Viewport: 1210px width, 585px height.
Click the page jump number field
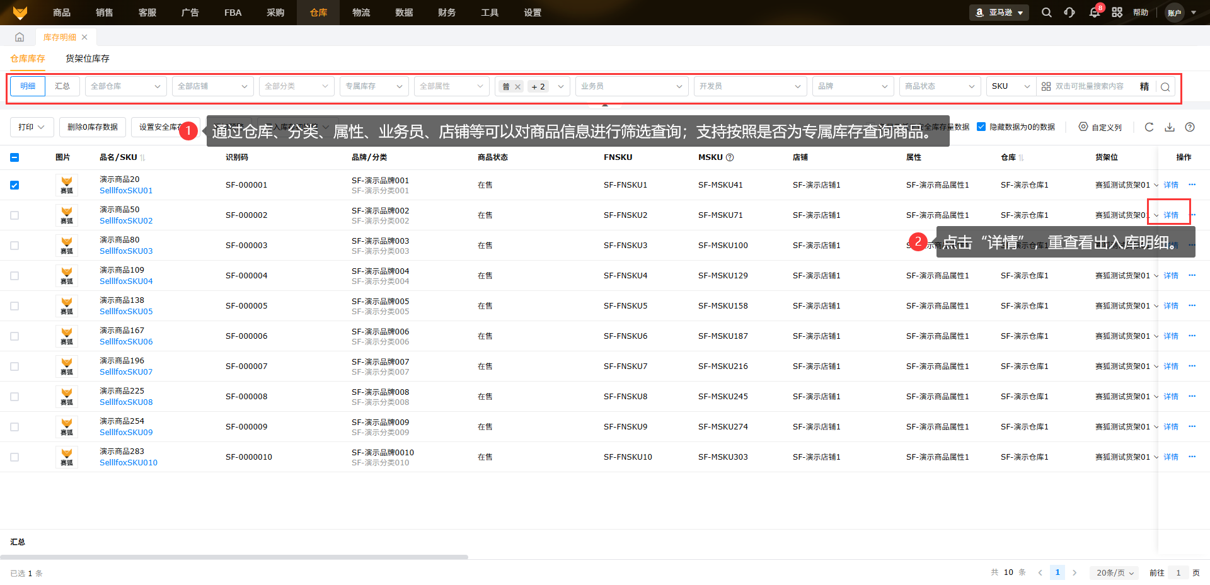click(1178, 572)
